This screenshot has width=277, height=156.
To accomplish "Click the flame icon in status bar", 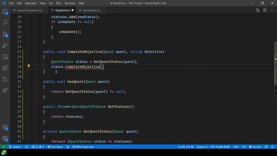I will (x=68, y=147).
